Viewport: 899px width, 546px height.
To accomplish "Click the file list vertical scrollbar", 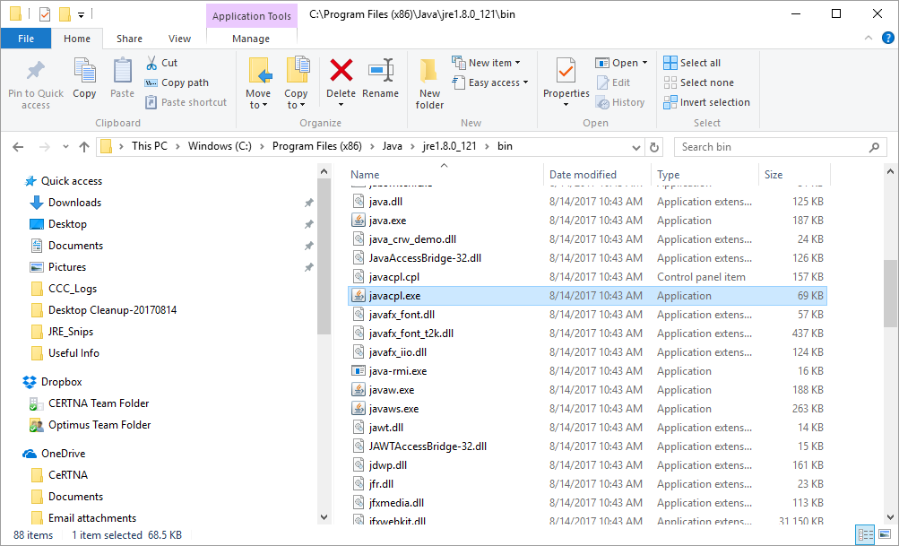I will (889, 296).
